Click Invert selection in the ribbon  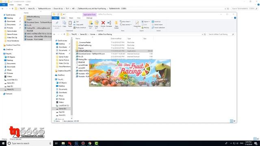click(158, 28)
